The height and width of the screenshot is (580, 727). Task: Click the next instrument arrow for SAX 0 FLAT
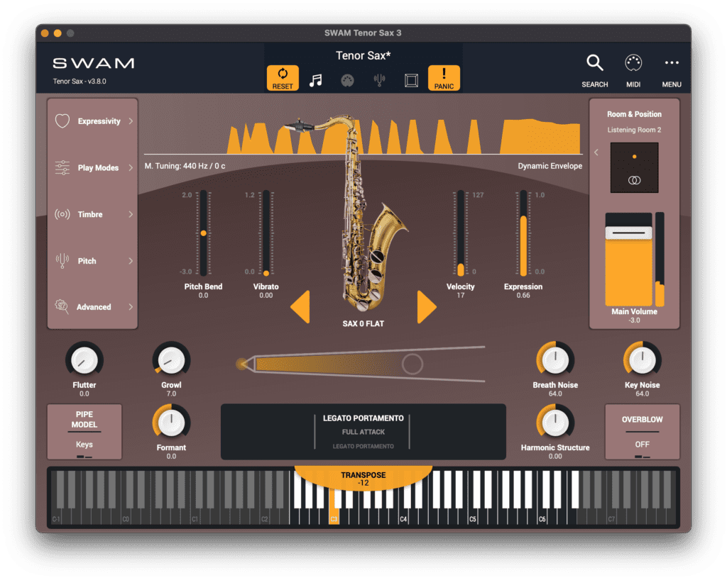pyautogui.click(x=425, y=308)
